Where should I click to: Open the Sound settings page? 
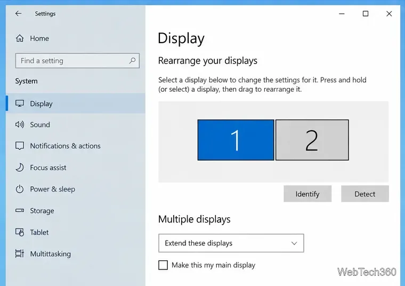point(76,125)
